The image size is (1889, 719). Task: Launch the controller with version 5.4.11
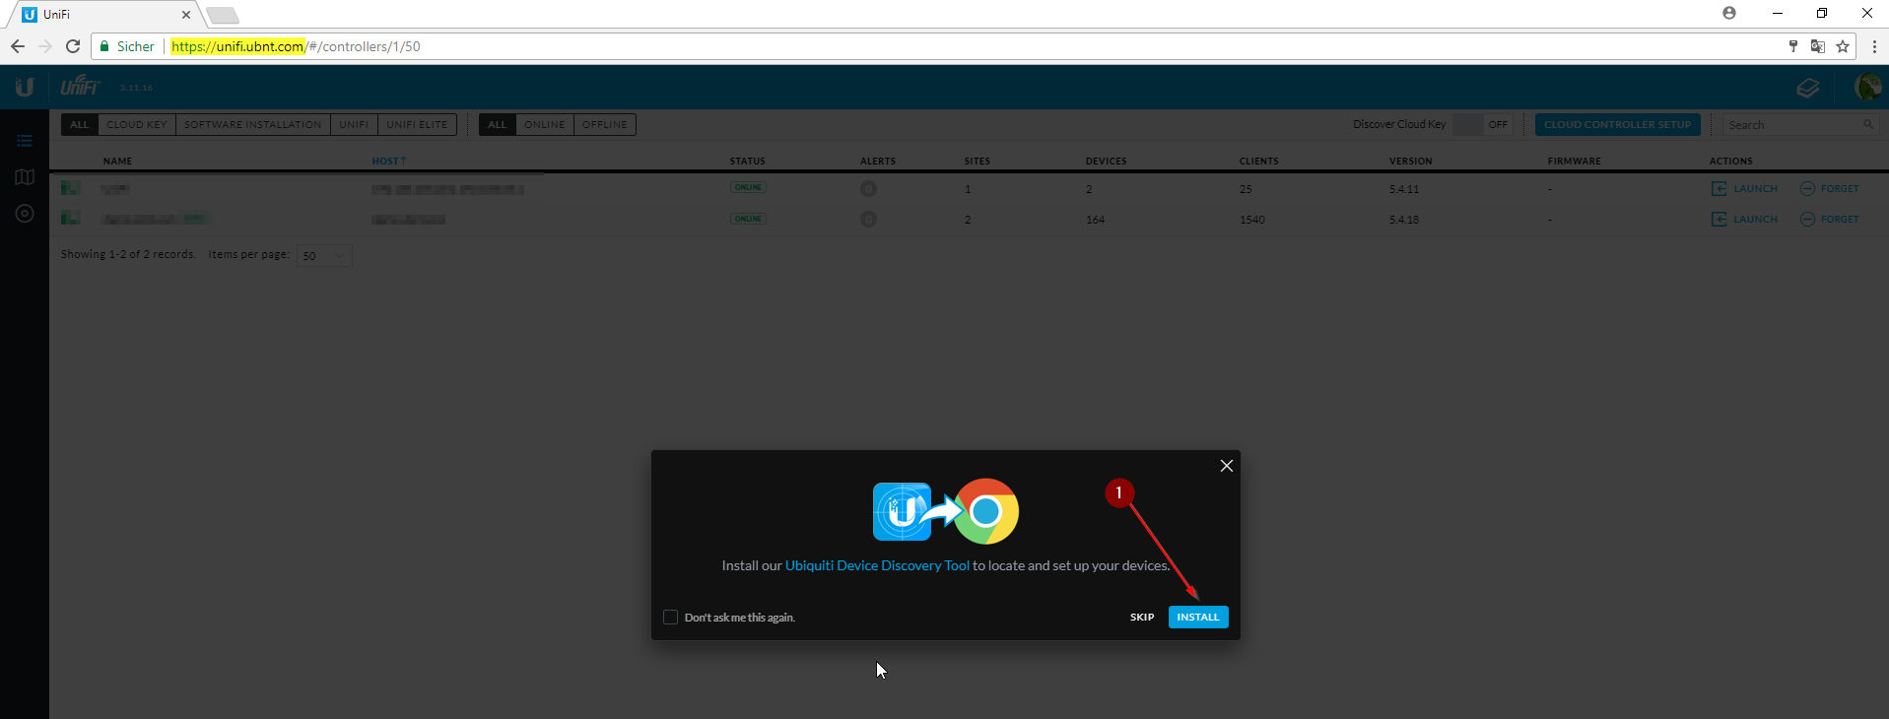pos(1744,188)
